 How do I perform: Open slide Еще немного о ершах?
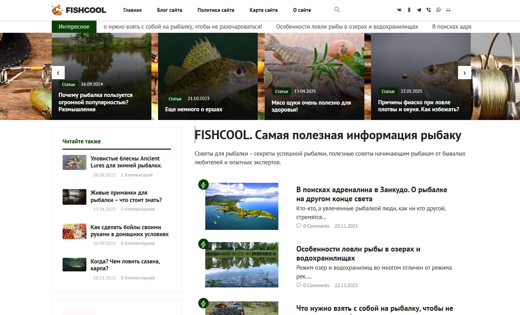click(194, 109)
